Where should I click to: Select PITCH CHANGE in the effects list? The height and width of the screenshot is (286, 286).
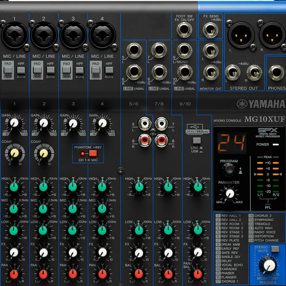(263, 240)
